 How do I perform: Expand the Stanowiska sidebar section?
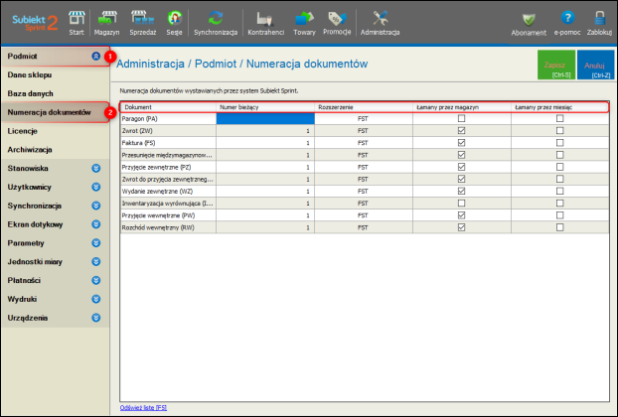(x=95, y=168)
